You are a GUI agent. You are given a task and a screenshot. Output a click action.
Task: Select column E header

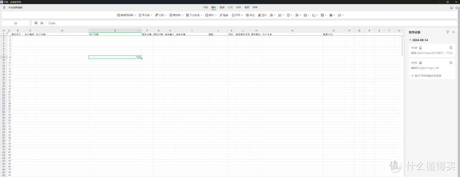coord(115,31)
